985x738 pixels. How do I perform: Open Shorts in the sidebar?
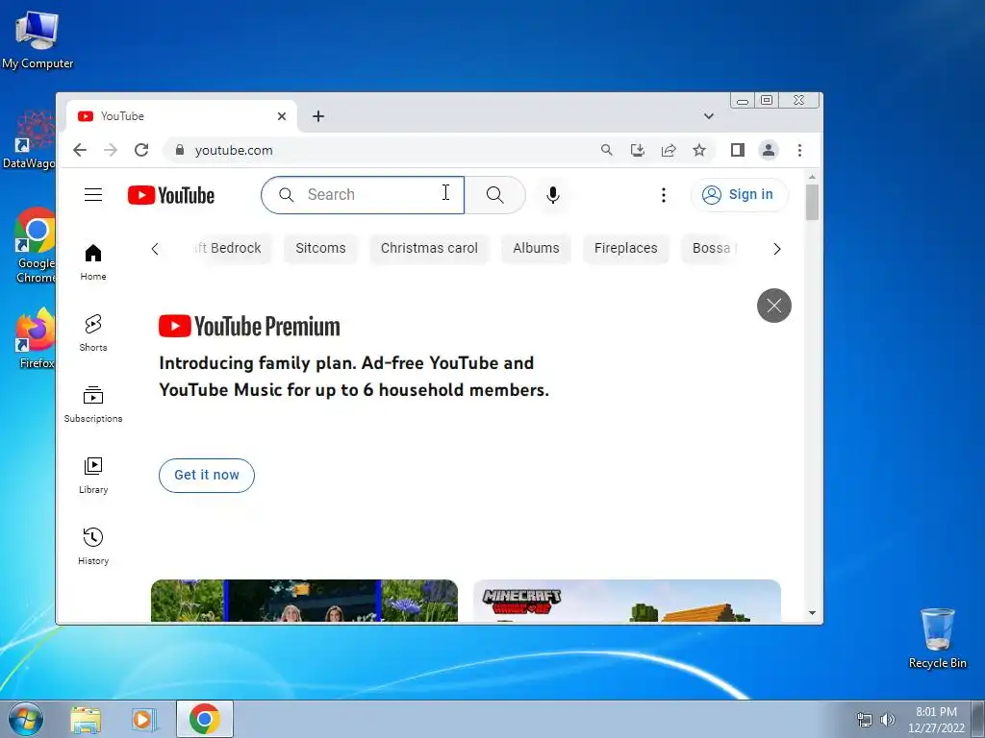point(93,333)
